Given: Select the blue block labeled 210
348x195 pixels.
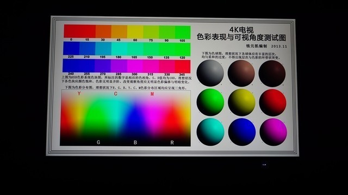Looking at the screenshot, I should (87, 48).
